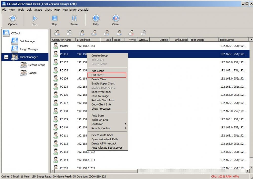The image size is (253, 179).
Task: Choose Edit Client from the context menu
Action: pyautogui.click(x=107, y=75)
